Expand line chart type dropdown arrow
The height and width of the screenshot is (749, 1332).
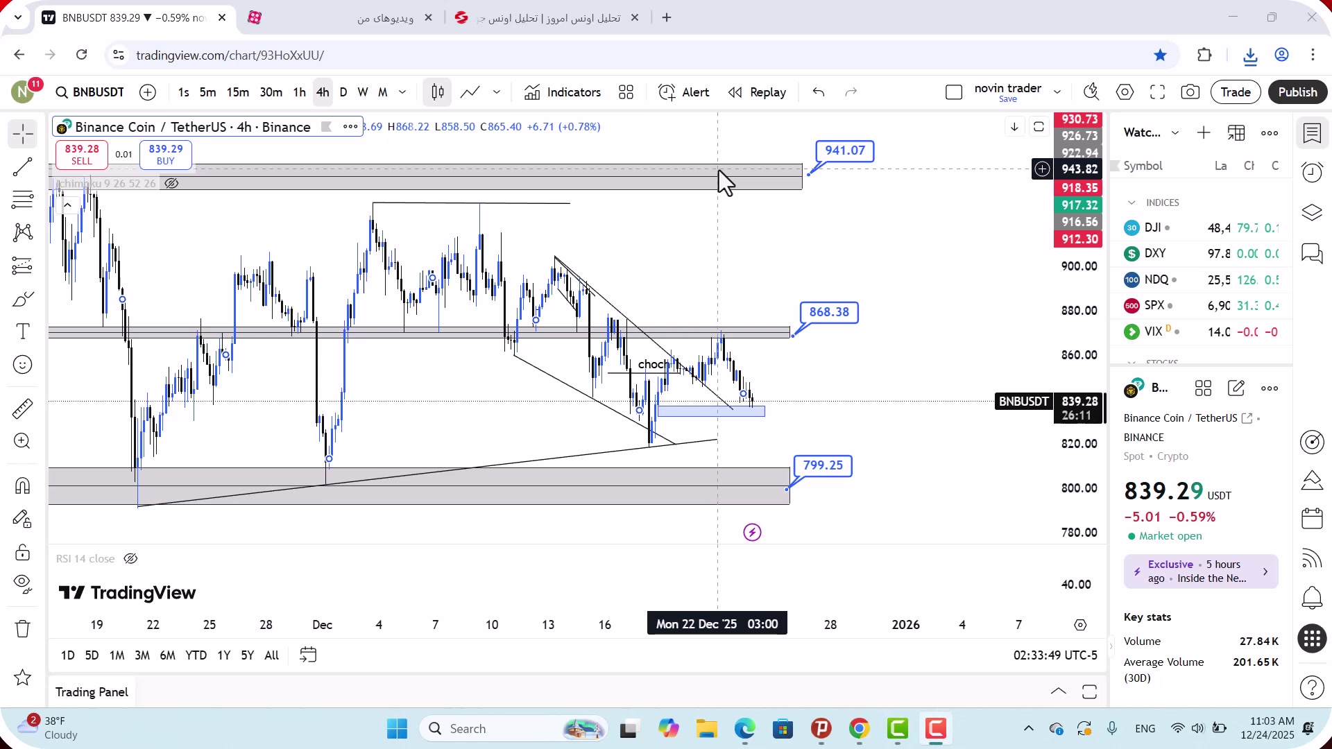point(497,92)
